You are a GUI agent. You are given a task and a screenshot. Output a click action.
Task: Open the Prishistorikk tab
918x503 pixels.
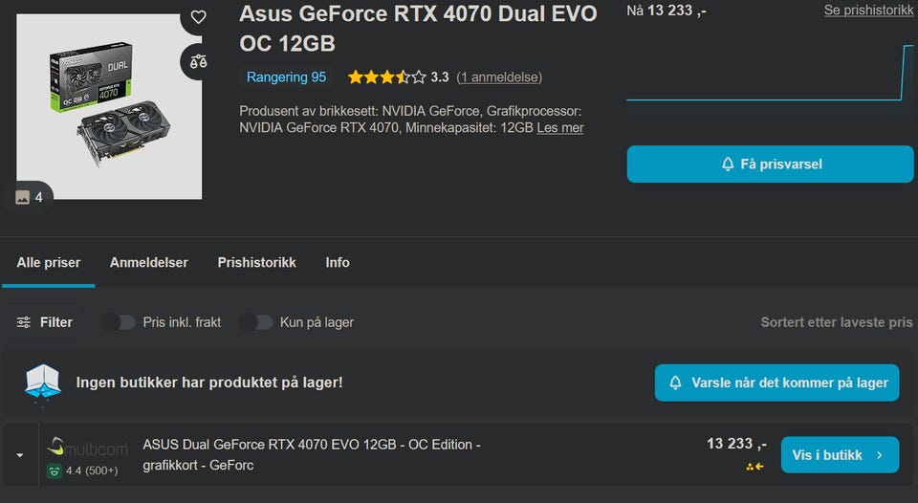(x=256, y=262)
